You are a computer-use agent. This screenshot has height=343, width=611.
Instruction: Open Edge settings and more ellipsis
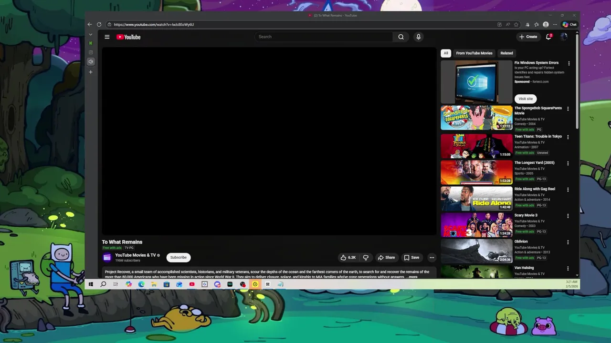[555, 24]
